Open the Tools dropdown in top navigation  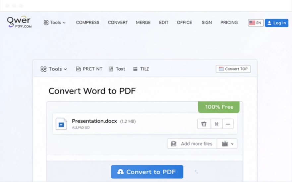coord(55,23)
